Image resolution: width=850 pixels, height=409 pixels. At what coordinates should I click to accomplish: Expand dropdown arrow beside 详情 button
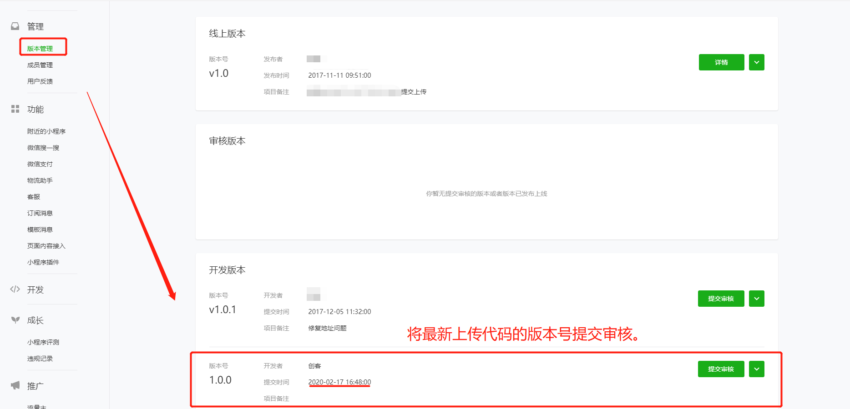pyautogui.click(x=756, y=62)
